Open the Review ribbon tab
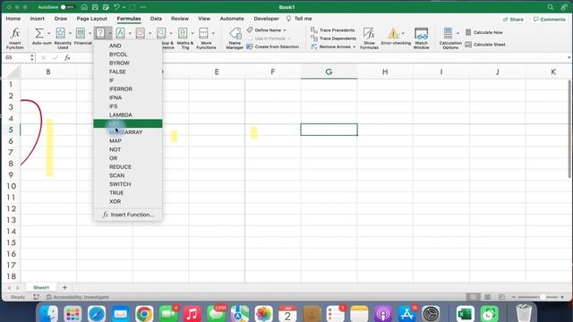The width and height of the screenshot is (573, 322). [180, 19]
